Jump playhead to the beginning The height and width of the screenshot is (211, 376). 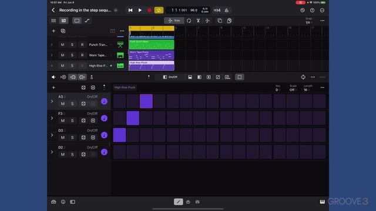[130, 11]
